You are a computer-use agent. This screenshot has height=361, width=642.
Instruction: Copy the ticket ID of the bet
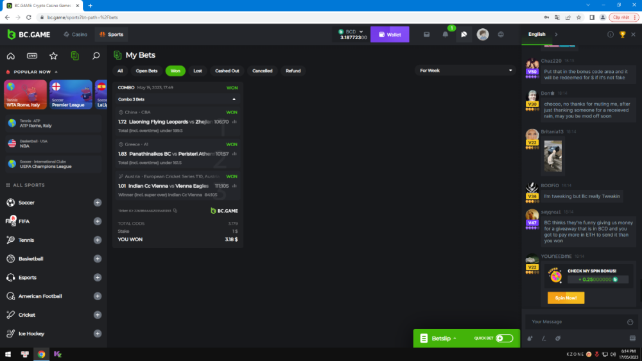[175, 210]
